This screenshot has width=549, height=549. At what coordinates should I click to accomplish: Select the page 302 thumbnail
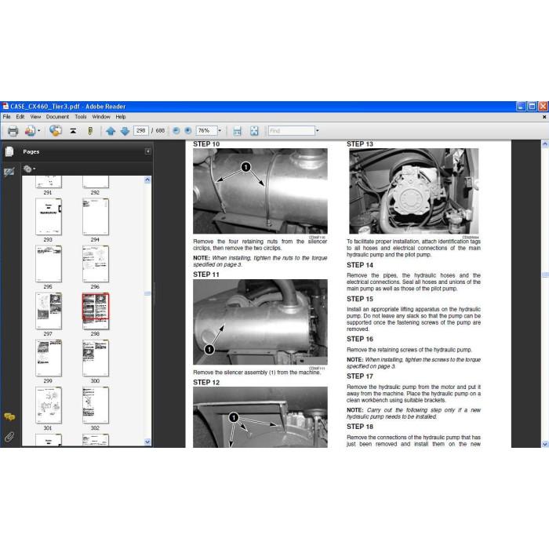pos(96,405)
